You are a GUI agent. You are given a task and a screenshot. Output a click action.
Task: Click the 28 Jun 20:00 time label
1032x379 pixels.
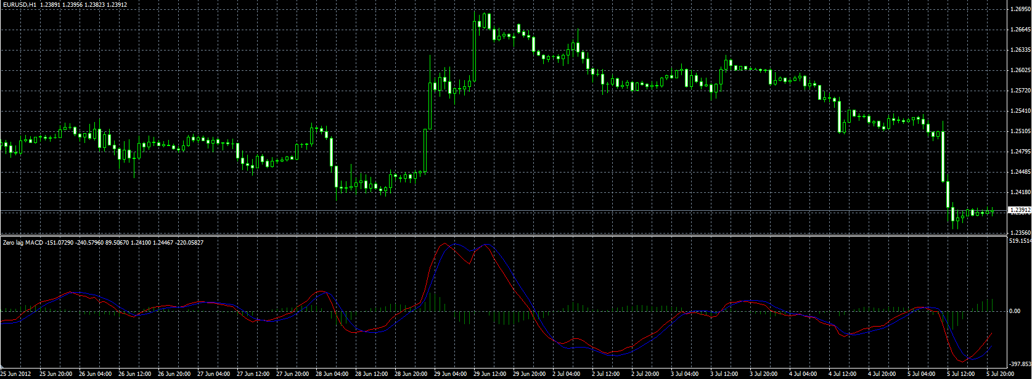tap(411, 374)
